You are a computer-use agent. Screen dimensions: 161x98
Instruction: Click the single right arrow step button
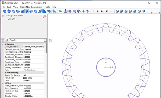coord(111,11)
